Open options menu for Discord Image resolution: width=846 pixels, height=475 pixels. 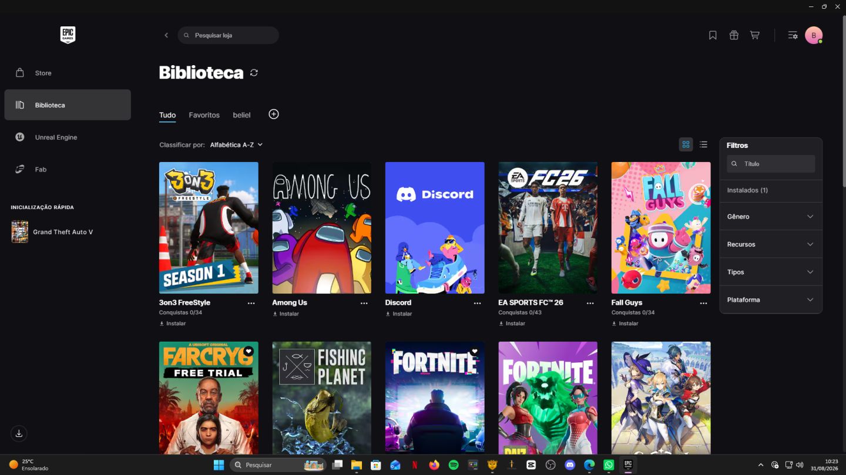coord(477,303)
